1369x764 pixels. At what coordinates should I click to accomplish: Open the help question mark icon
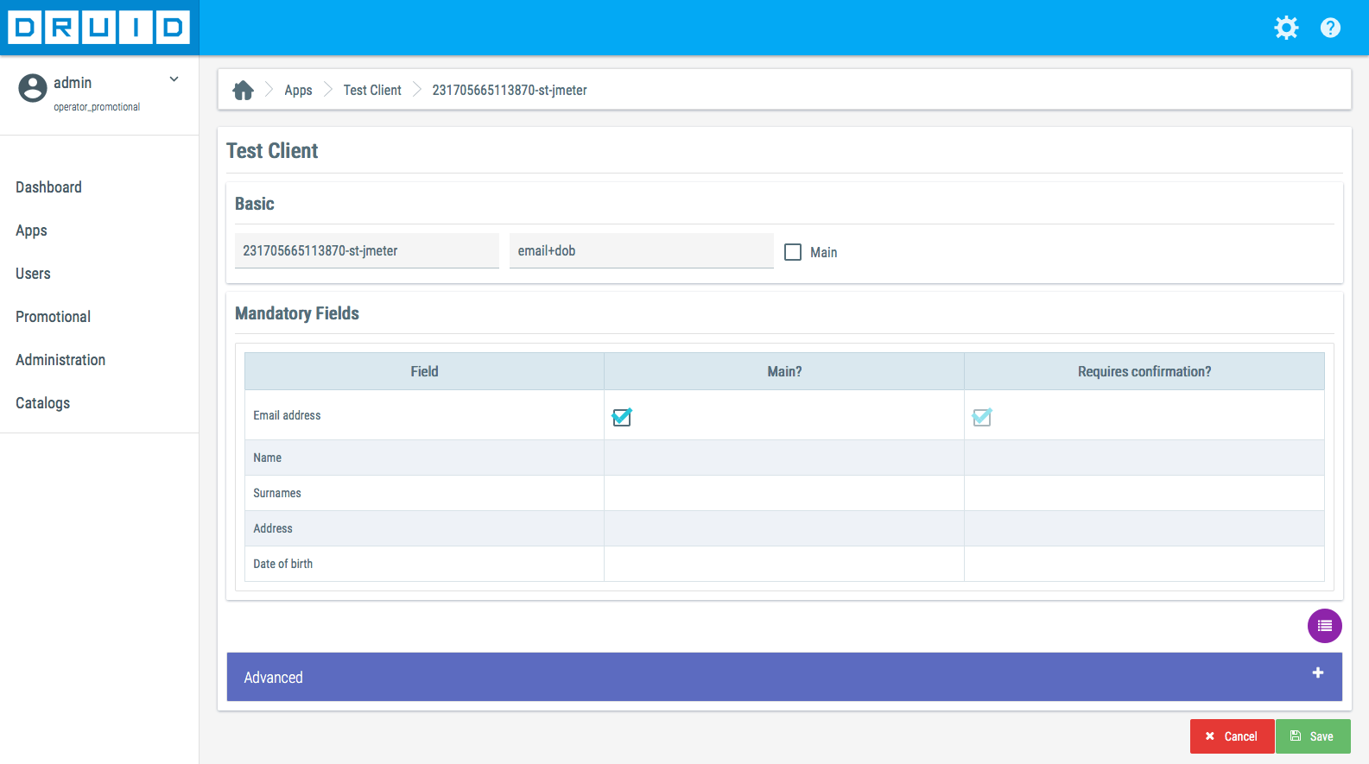tap(1330, 28)
